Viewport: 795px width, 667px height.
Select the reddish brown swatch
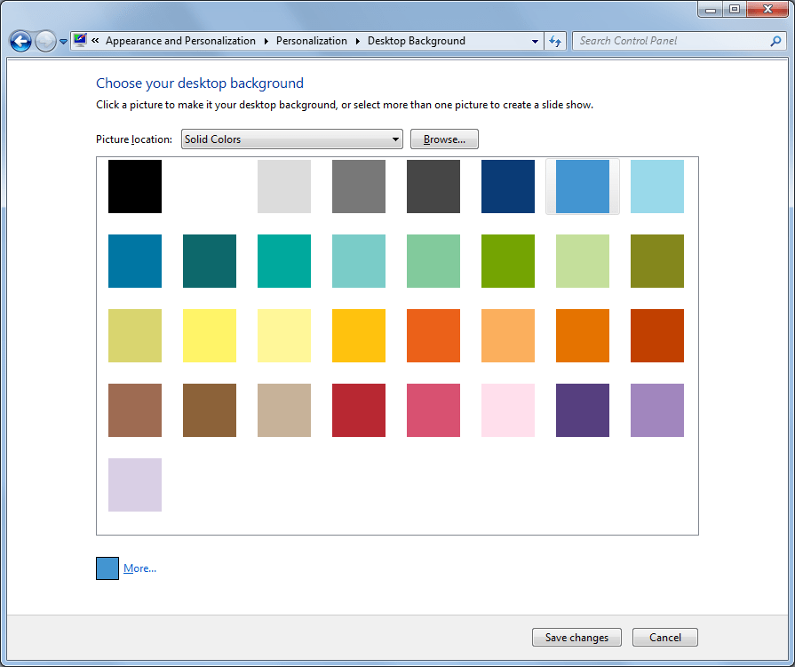[135, 410]
